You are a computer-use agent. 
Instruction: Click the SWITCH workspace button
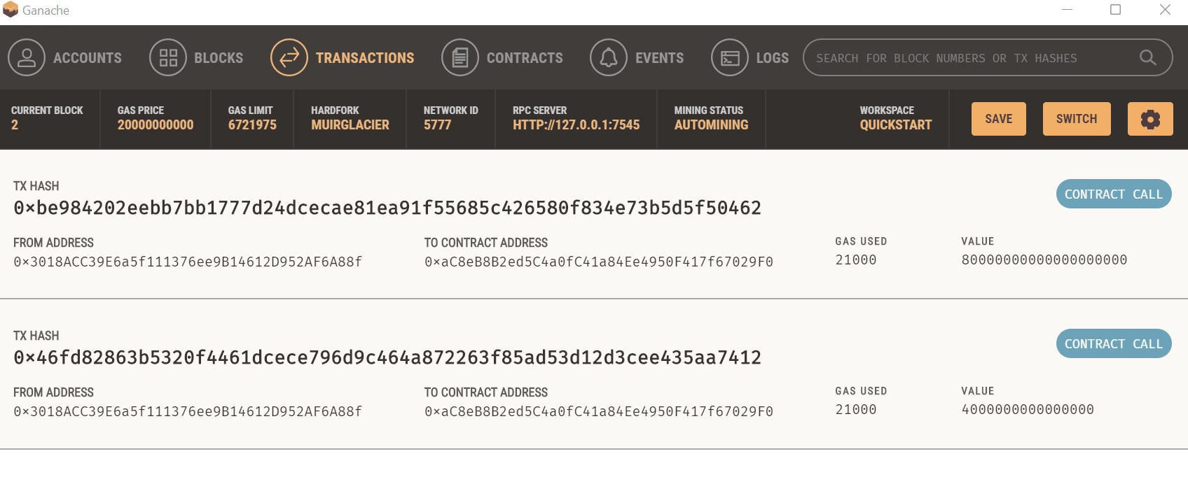(1077, 119)
